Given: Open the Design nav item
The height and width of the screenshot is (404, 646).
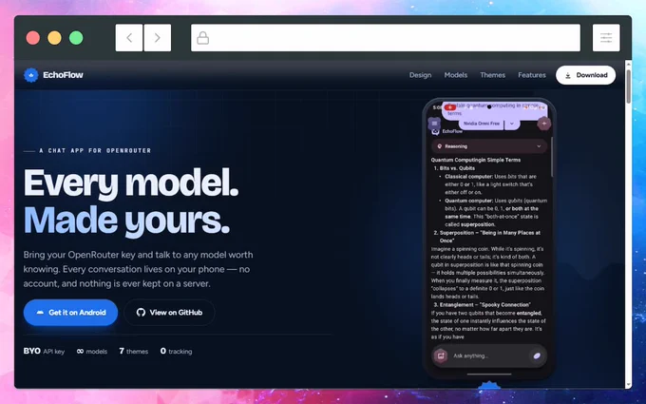Looking at the screenshot, I should point(420,75).
